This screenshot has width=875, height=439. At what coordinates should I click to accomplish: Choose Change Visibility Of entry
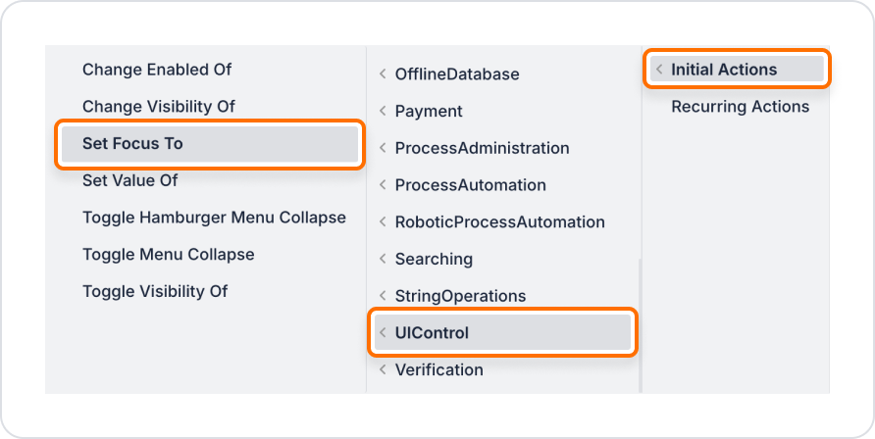tap(159, 107)
